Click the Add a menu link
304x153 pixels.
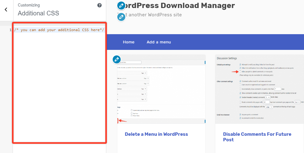[x=159, y=42]
